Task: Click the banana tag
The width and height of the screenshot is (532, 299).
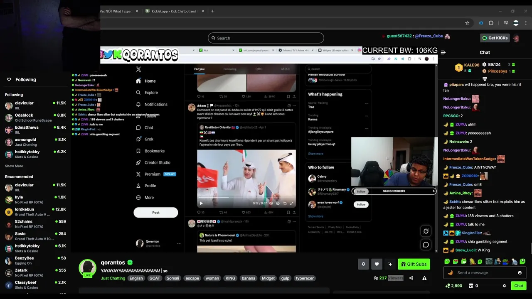Action: pos(249,278)
